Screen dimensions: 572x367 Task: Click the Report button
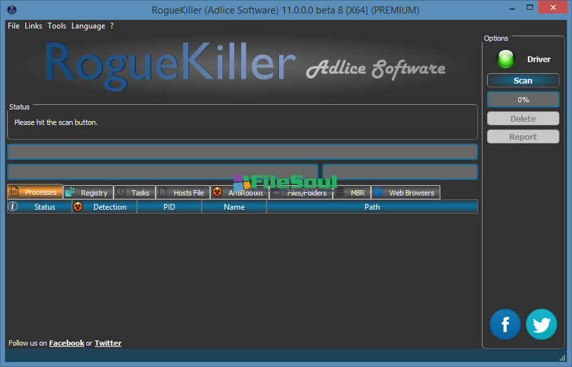point(523,137)
